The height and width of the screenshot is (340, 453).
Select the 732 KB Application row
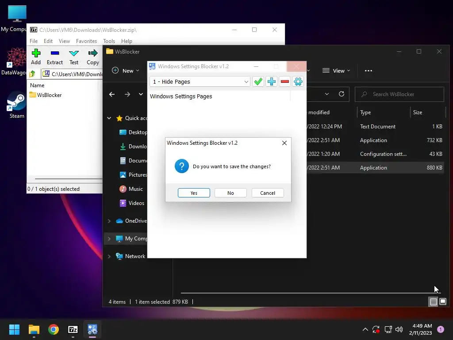tap(375, 140)
